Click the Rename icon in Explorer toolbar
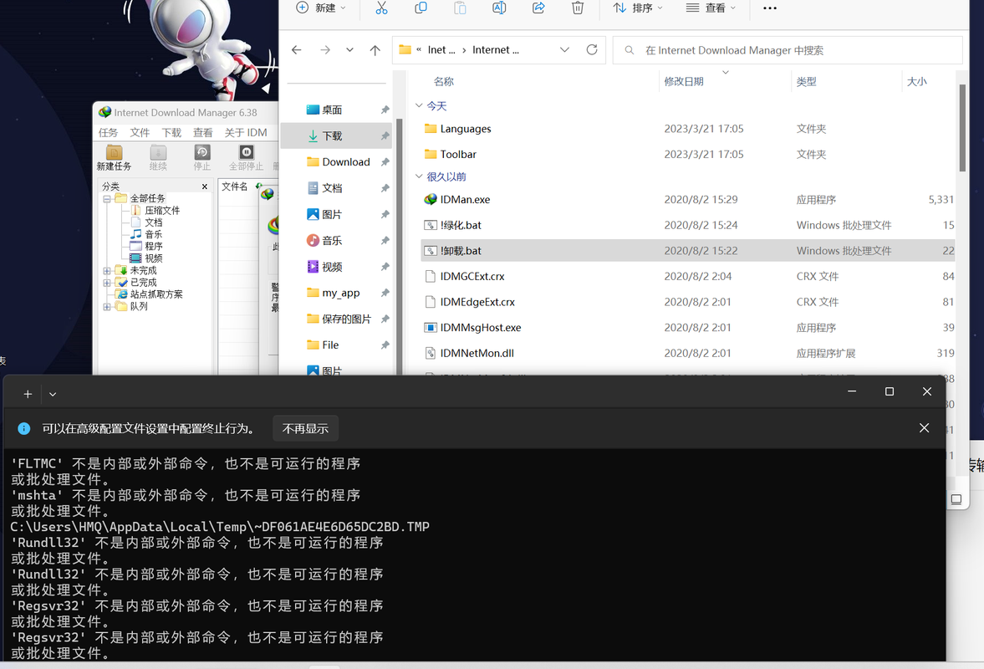This screenshot has width=984, height=669. click(x=499, y=8)
